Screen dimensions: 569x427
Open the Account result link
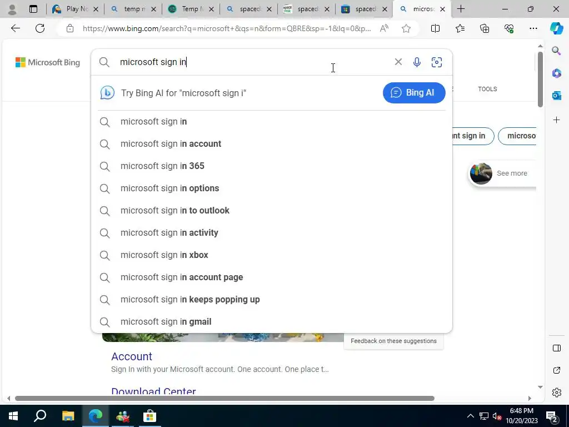pos(132,356)
